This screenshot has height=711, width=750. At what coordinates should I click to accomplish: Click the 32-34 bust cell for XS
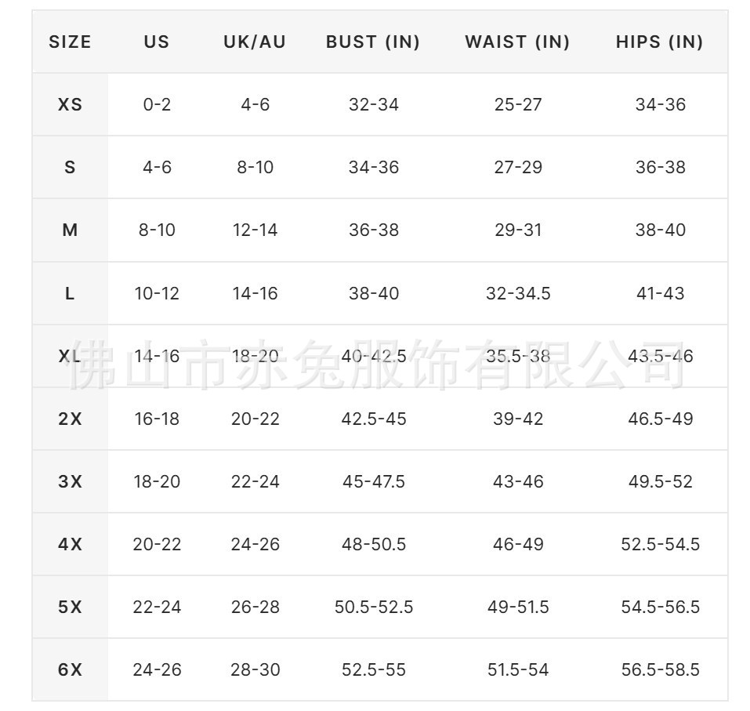(374, 104)
